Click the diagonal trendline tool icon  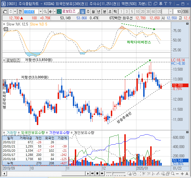[158, 174]
